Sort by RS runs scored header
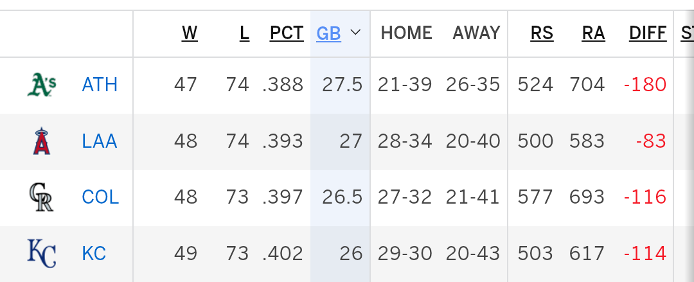Viewport: 694px width, 282px height. pos(542,33)
